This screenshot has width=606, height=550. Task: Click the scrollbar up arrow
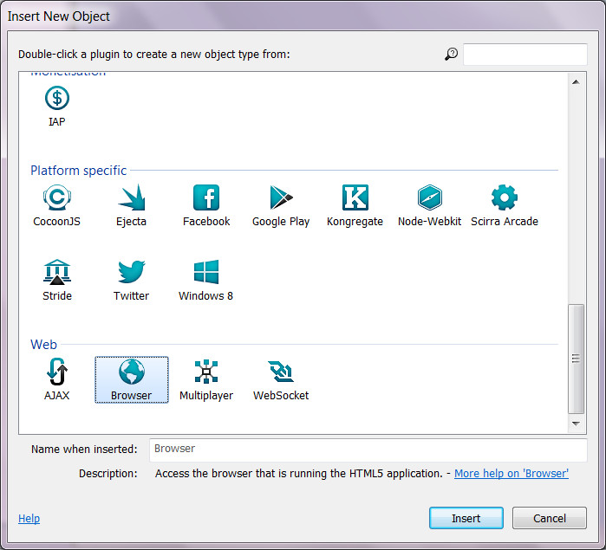[575, 82]
